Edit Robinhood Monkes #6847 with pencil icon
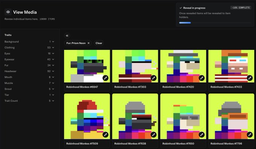 point(105,78)
